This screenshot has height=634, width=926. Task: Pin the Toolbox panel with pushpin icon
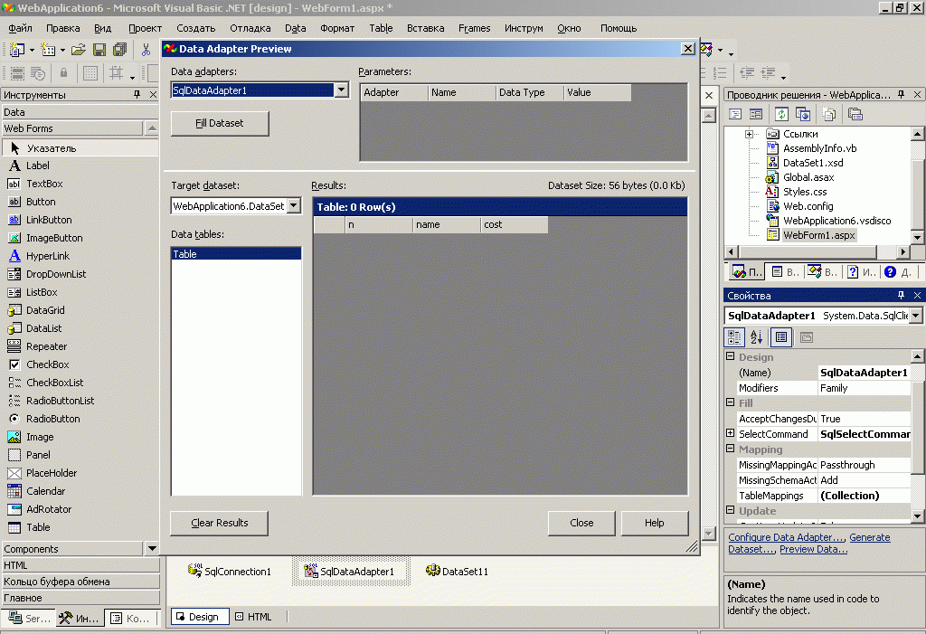coord(137,95)
